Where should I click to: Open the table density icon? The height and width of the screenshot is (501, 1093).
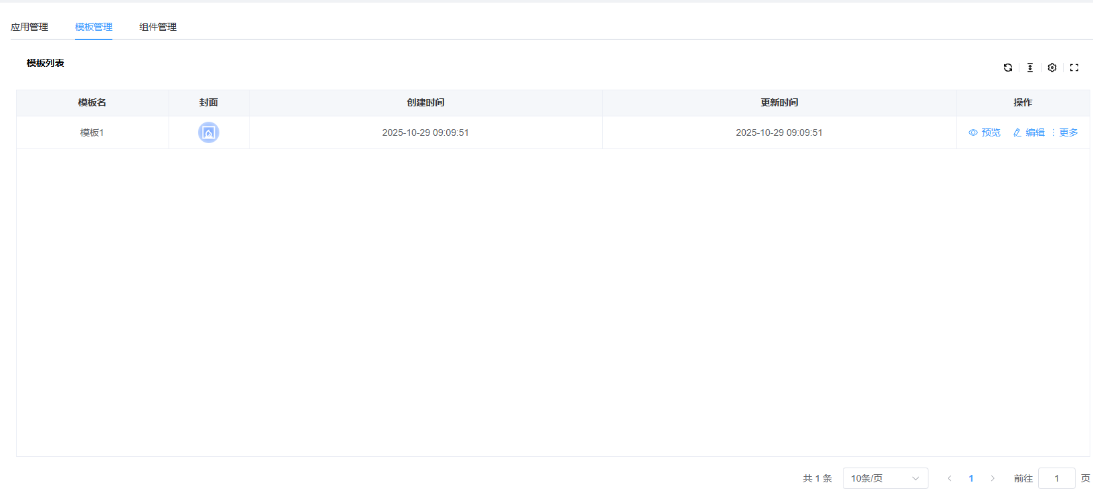tap(1030, 68)
